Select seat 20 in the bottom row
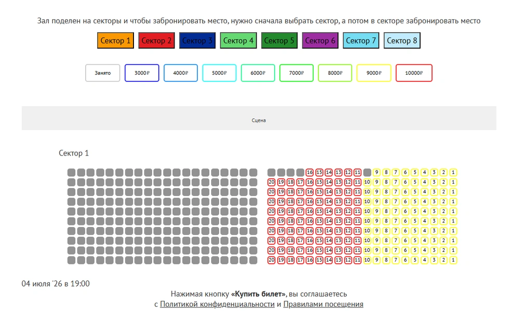 [x=272, y=260]
